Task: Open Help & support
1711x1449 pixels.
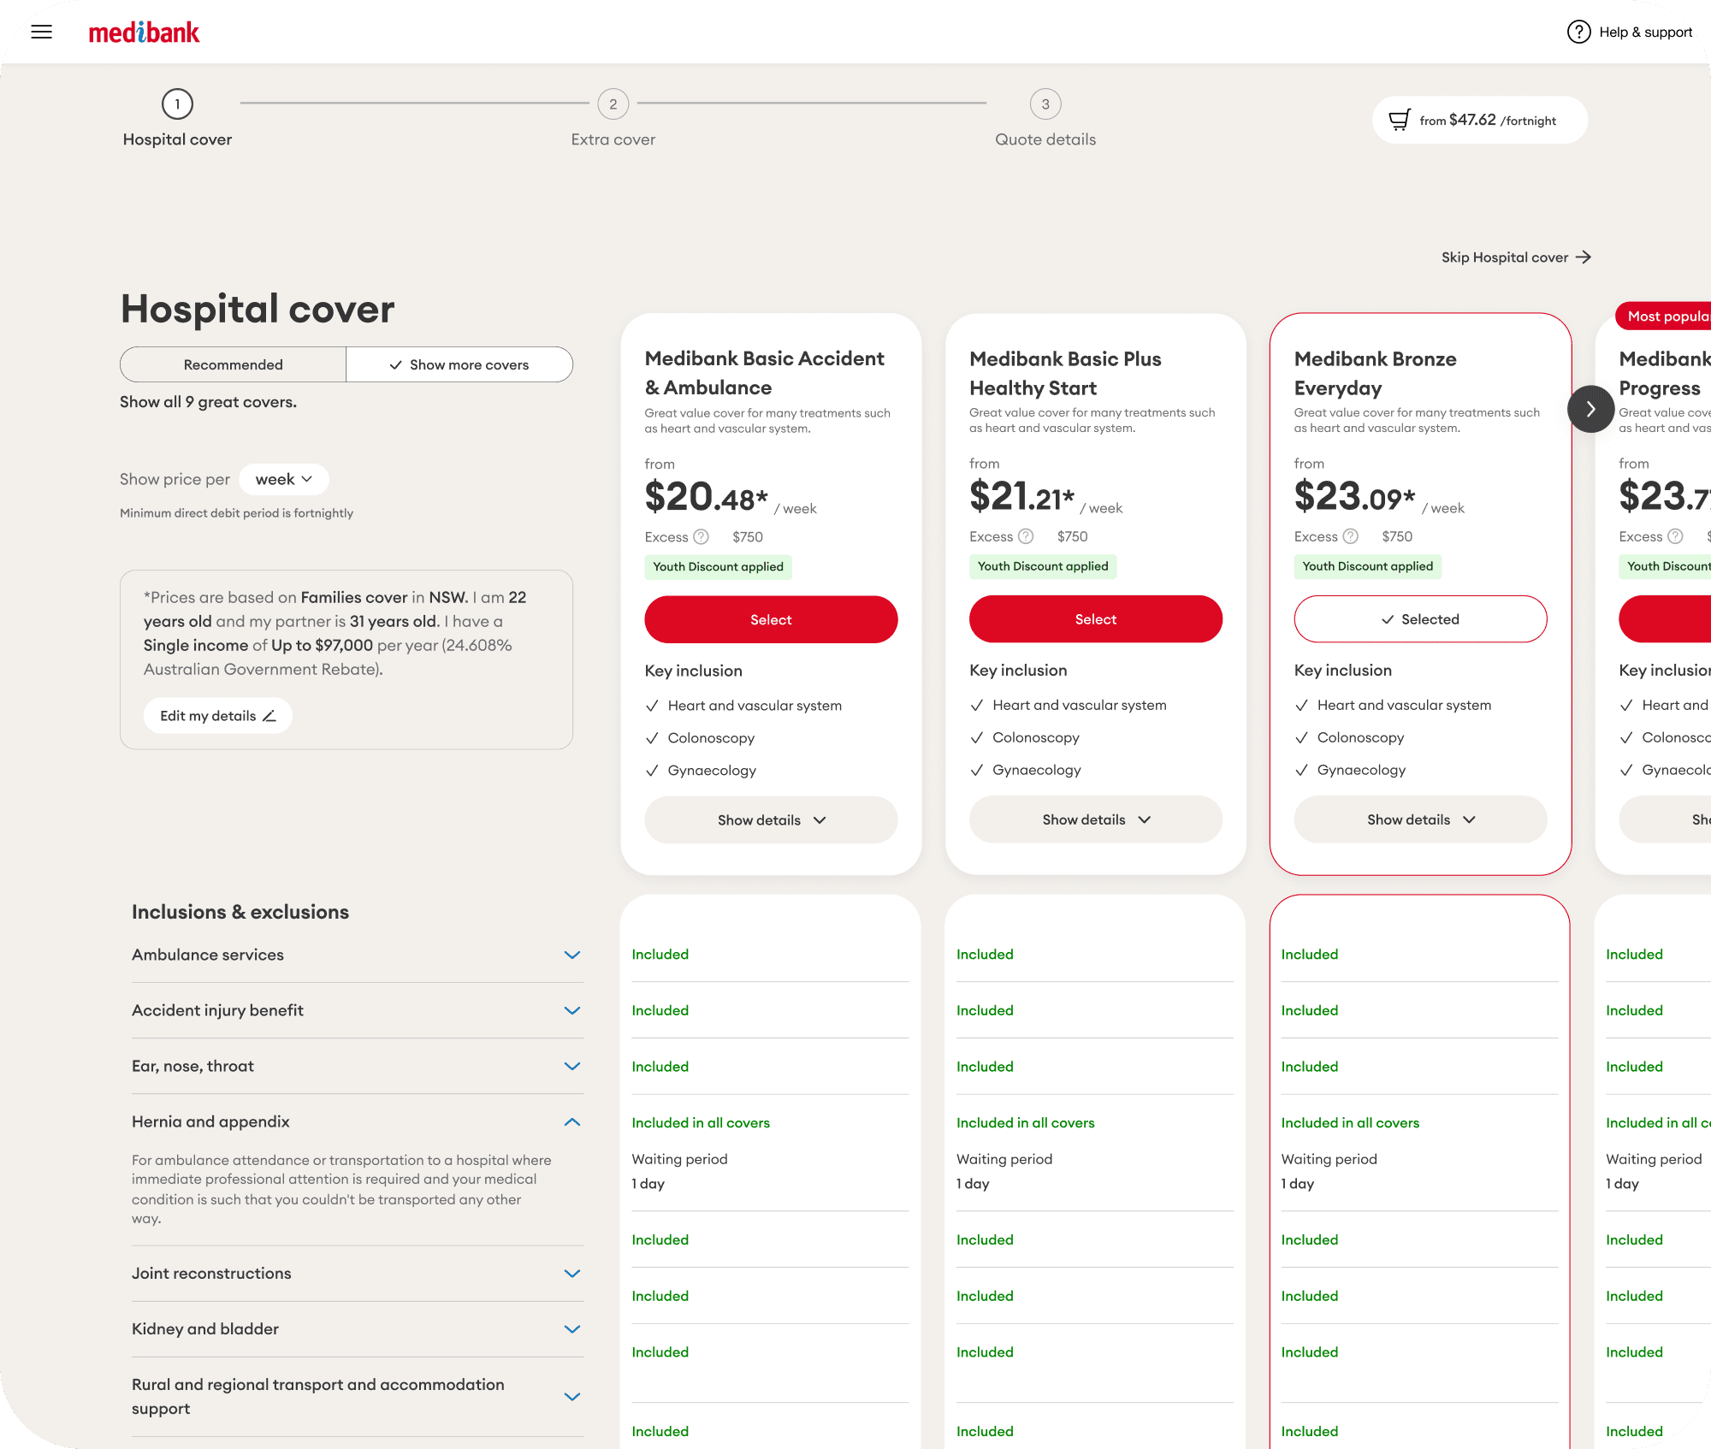Action: [x=1629, y=33]
